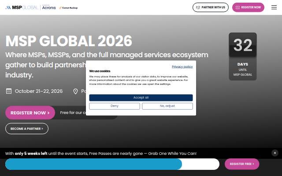The height and width of the screenshot is (176, 282).
Task: Click the Register Free button
Action: pos(242,164)
